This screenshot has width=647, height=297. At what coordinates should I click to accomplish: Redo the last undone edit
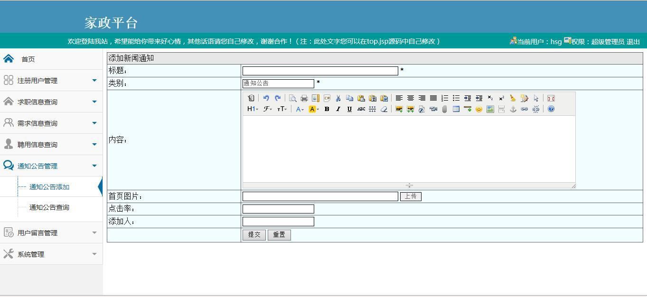click(x=278, y=98)
